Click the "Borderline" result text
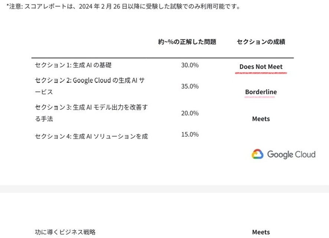Image resolution: width=329 pixels, height=238 pixels. coord(261,92)
